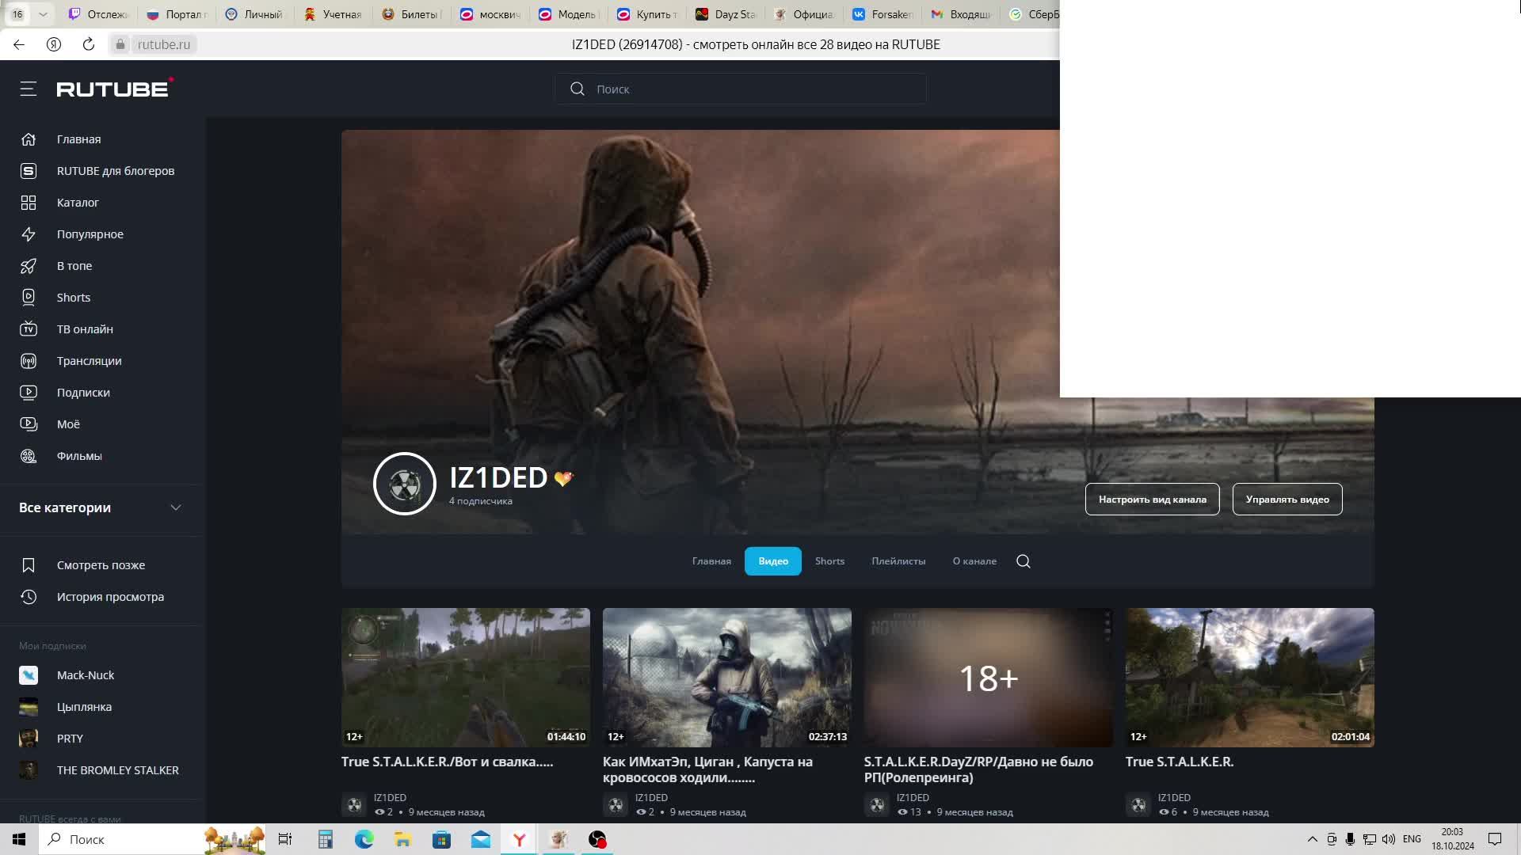Expand the Все категории dropdown
The height and width of the screenshot is (855, 1521).
(x=176, y=507)
